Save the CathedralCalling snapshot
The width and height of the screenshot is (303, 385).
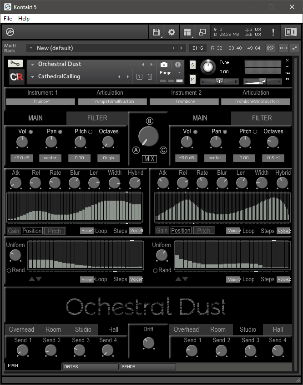[x=139, y=76]
